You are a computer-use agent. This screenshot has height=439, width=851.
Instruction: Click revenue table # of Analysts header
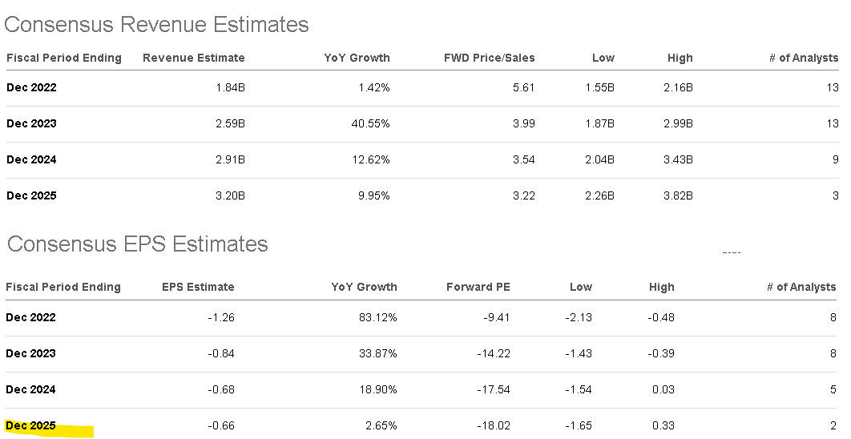[x=809, y=58]
